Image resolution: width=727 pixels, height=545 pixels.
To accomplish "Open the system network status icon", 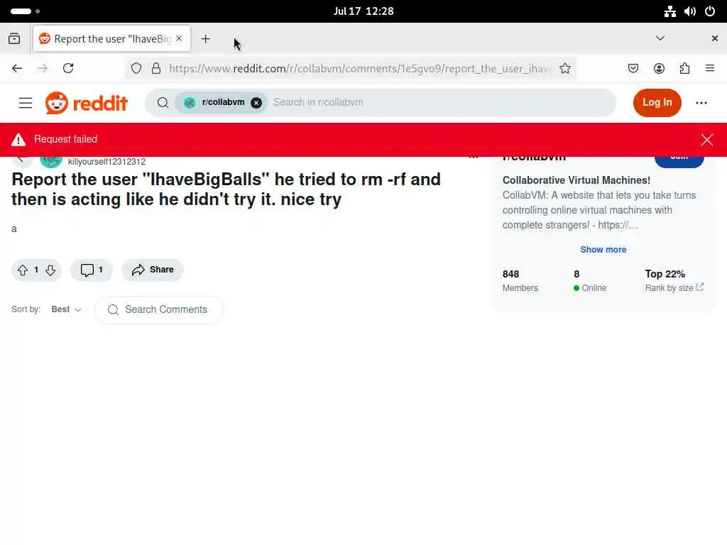I will (669, 11).
